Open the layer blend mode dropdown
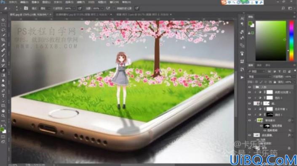The height and width of the screenshot is (166, 297). coord(260,77)
